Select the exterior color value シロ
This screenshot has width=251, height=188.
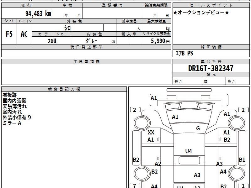tap(67, 28)
